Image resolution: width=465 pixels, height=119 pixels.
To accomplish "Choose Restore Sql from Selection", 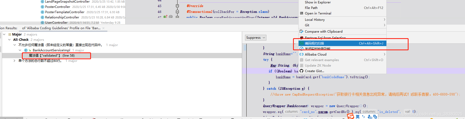I will pos(342,38).
